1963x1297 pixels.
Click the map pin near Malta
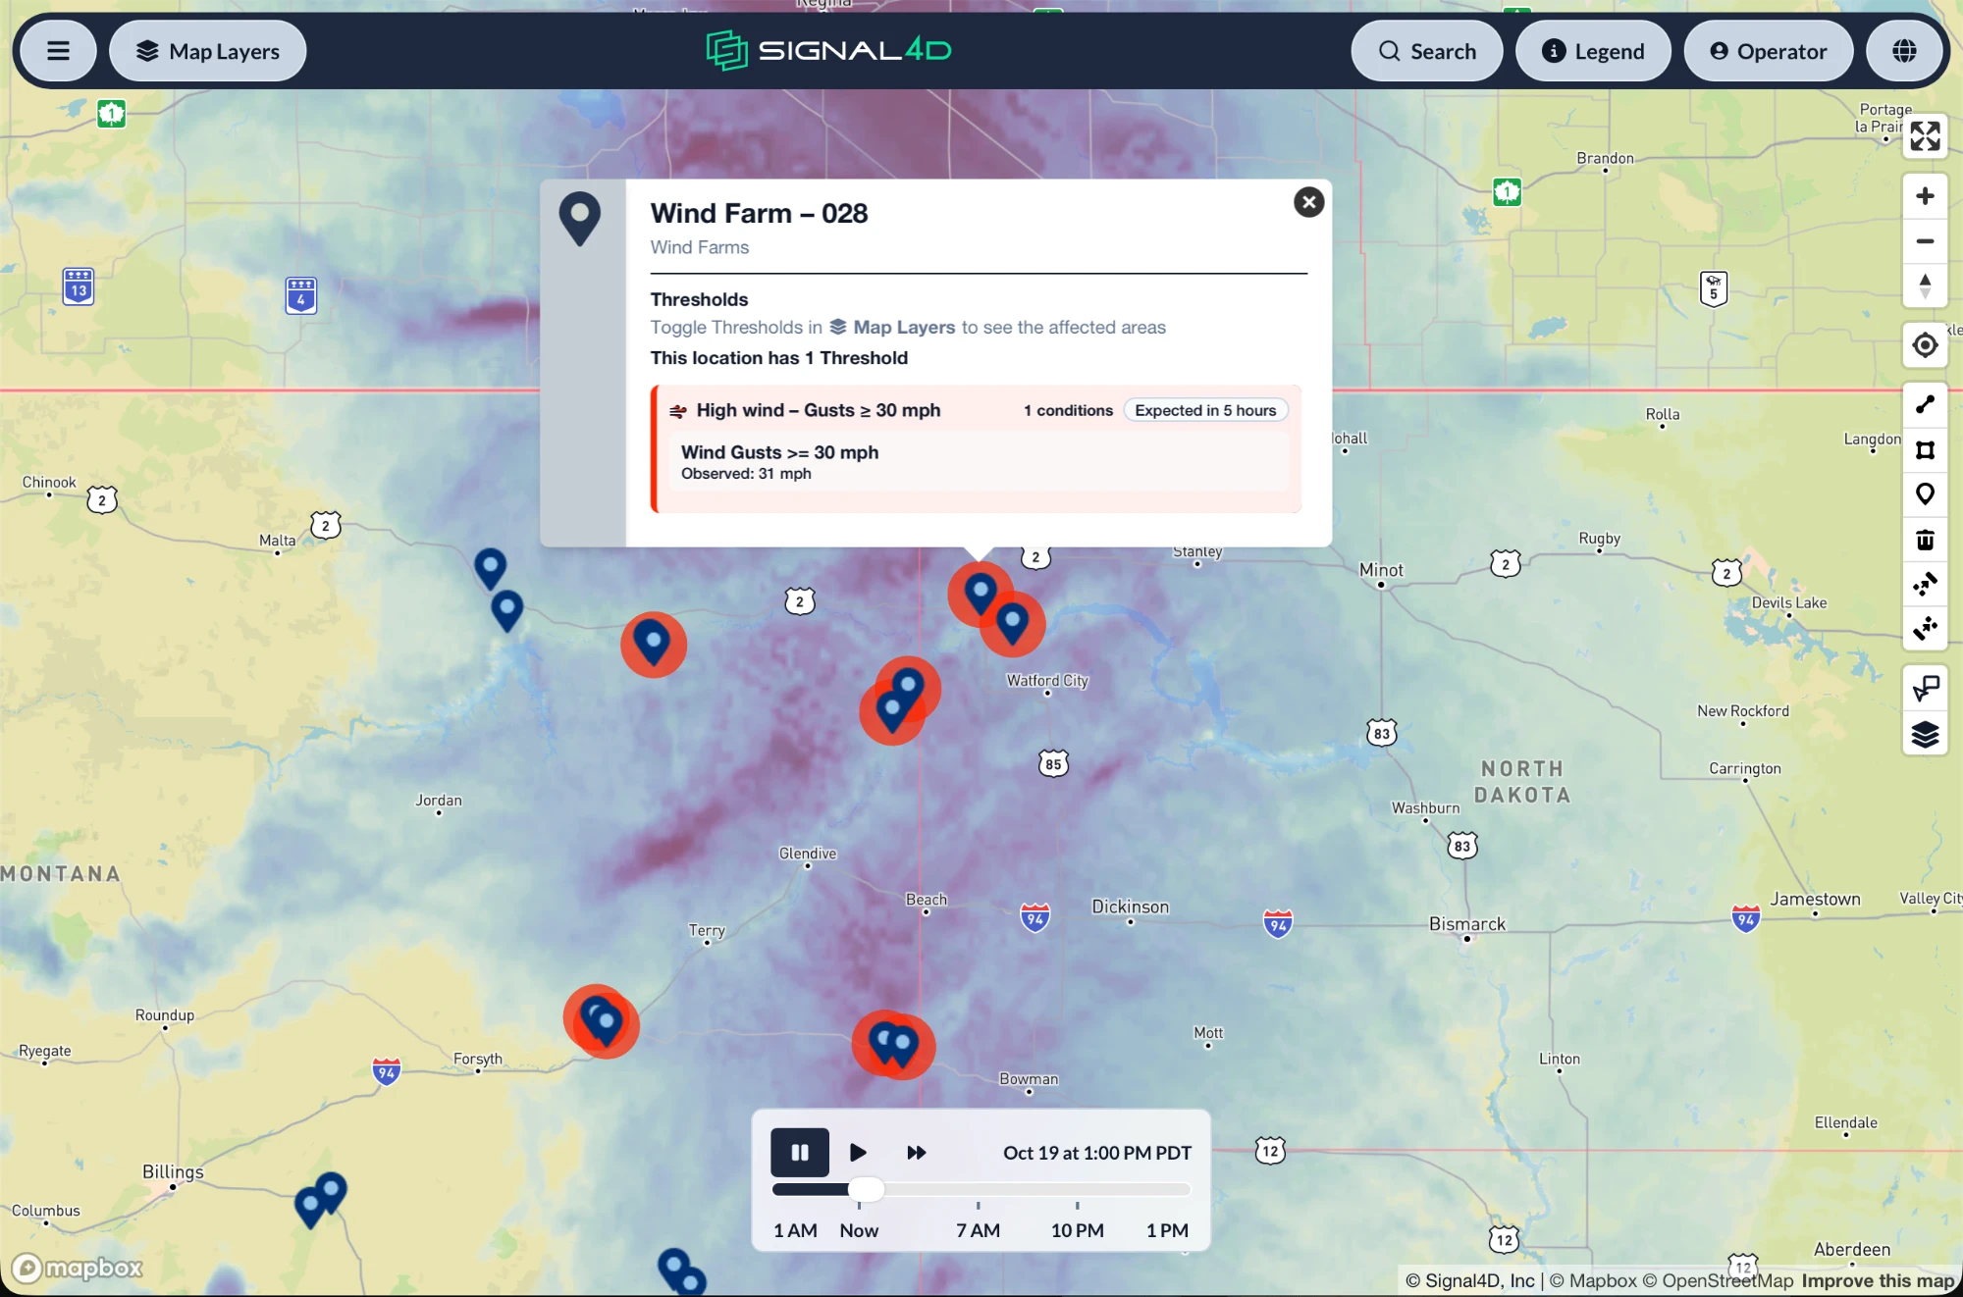[x=490, y=567]
